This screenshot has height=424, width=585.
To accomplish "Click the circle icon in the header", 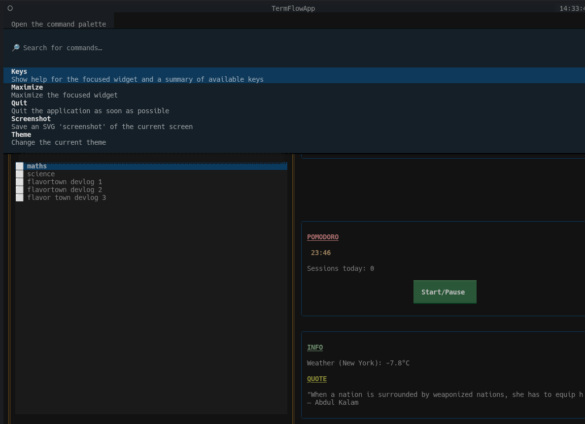I will click(10, 8).
